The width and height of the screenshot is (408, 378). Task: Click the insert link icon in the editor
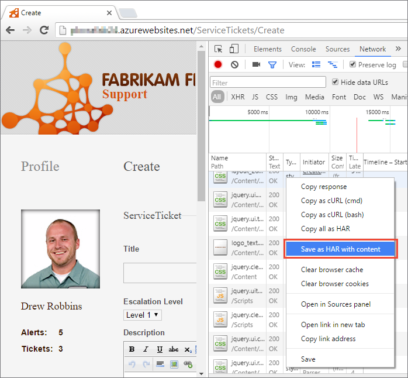pos(188,364)
